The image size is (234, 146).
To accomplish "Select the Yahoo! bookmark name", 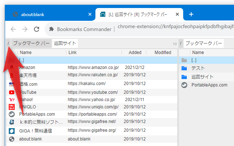I will [26, 100].
